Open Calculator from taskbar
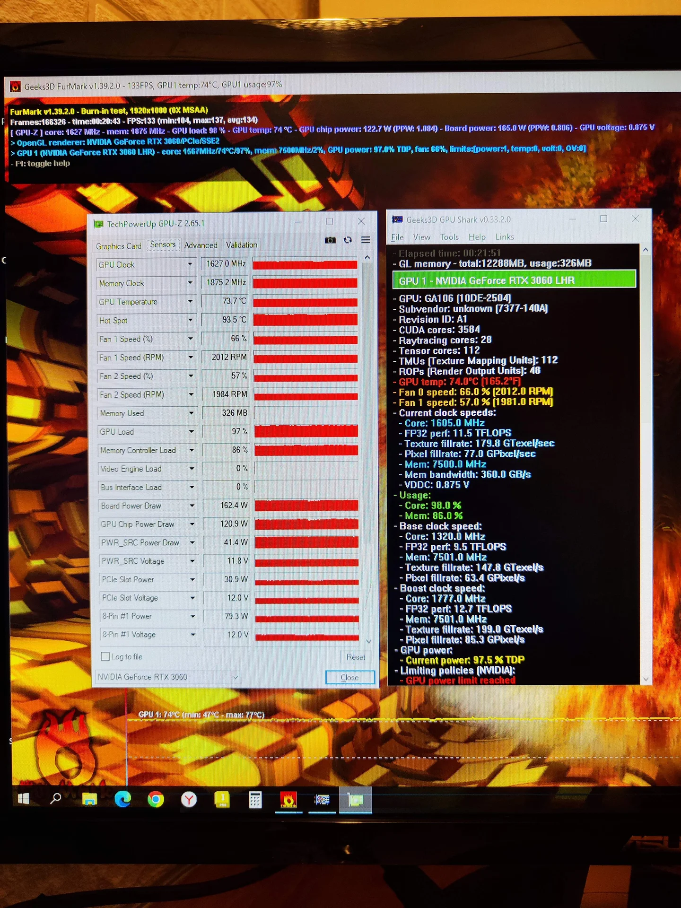Image resolution: width=681 pixels, height=908 pixels. (x=255, y=800)
